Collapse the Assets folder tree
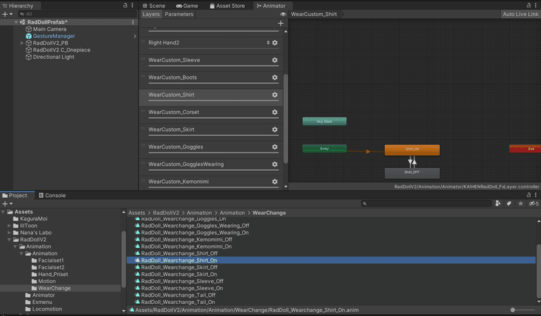This screenshot has width=541, height=316. tap(3, 212)
